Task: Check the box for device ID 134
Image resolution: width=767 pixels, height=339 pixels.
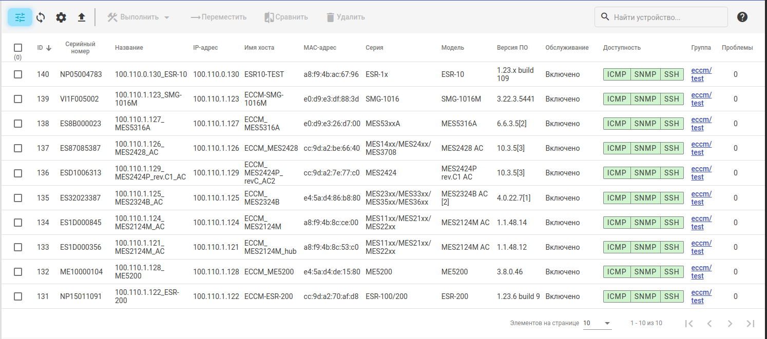Action: coord(18,223)
